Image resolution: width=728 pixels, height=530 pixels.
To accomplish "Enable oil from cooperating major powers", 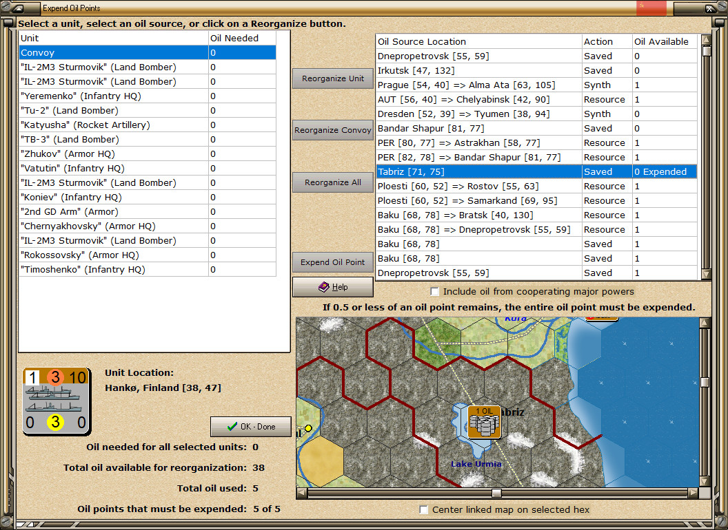I will point(434,292).
